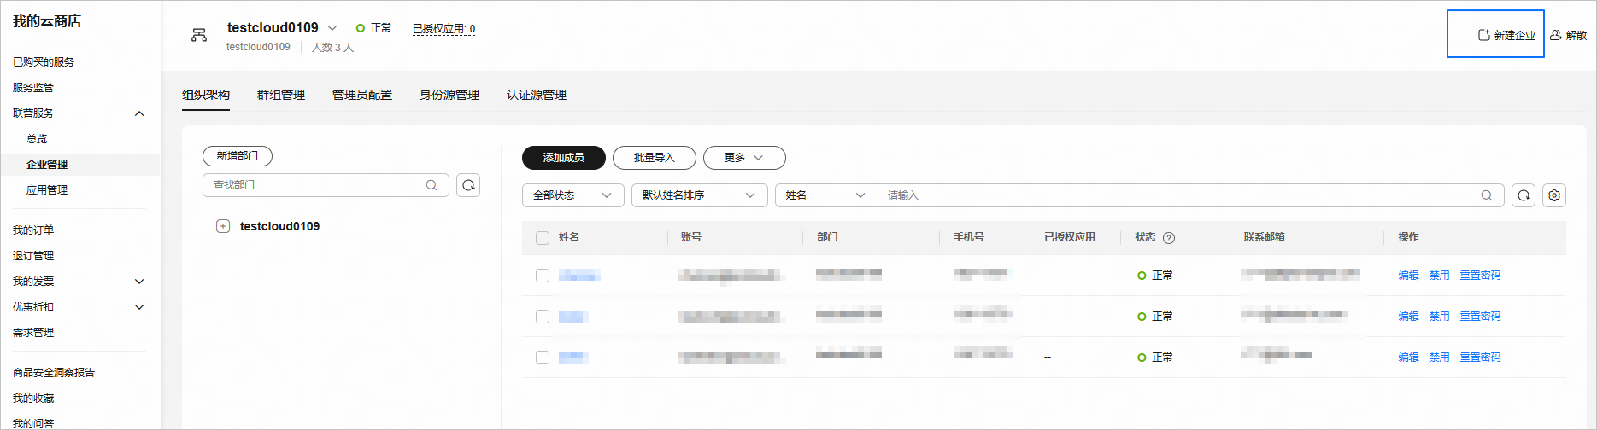
Task: Select 企业管理 in sidebar
Action: [x=47, y=165]
